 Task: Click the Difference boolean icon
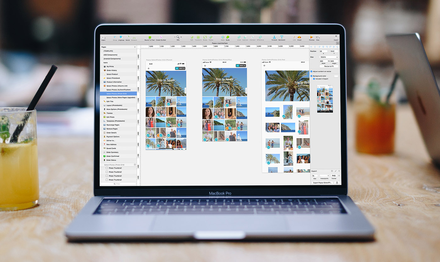click(x=260, y=37)
